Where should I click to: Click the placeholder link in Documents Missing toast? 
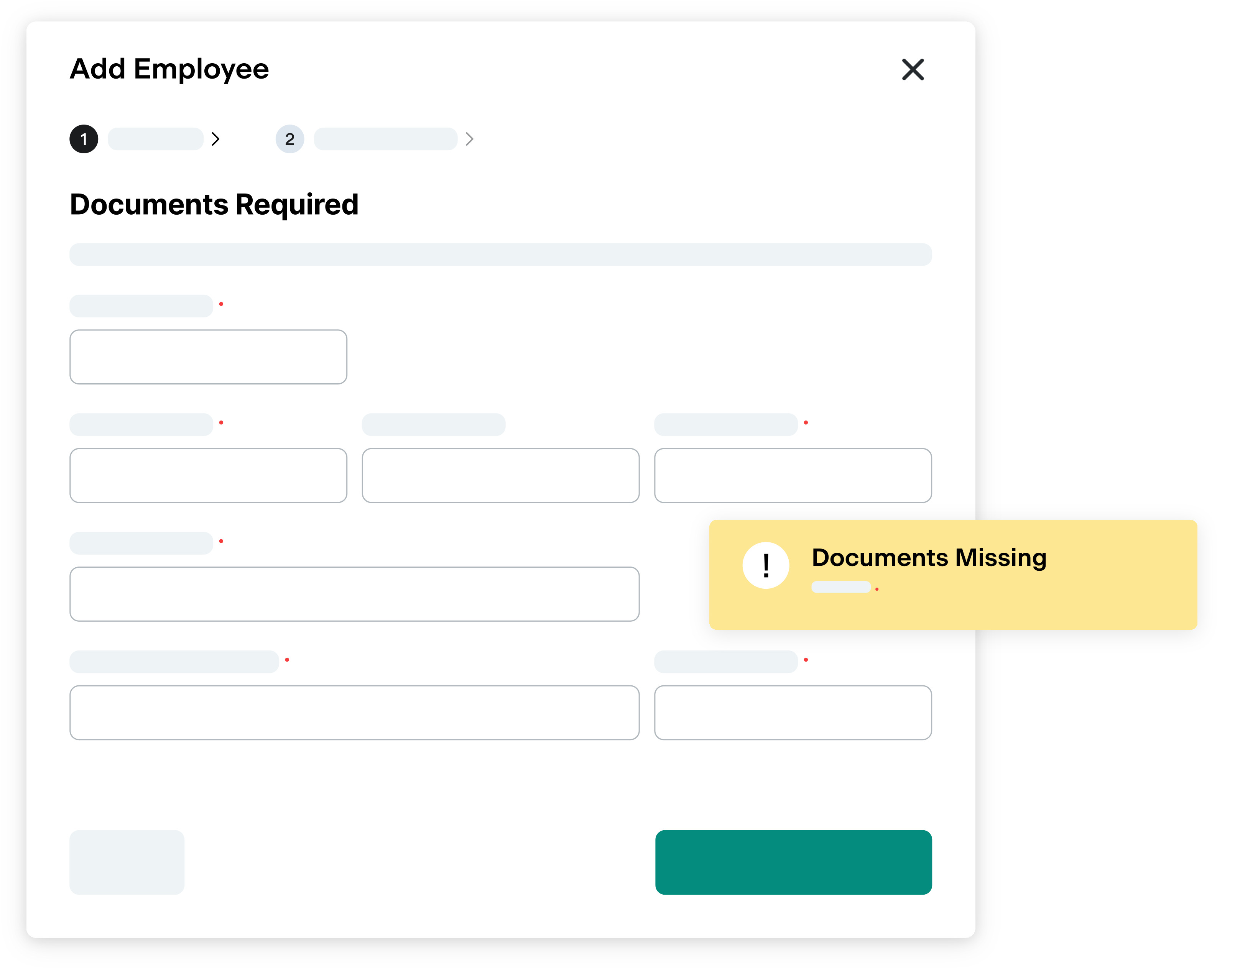tap(840, 587)
